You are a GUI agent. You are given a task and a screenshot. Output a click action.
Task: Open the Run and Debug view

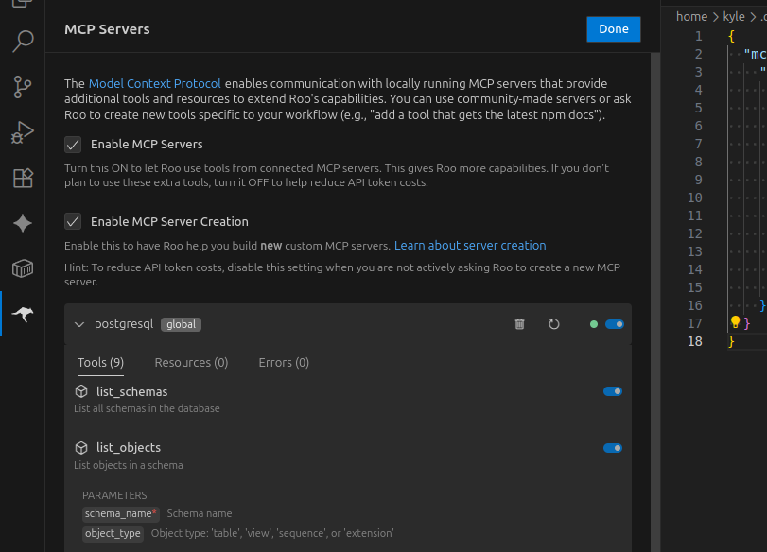23,132
